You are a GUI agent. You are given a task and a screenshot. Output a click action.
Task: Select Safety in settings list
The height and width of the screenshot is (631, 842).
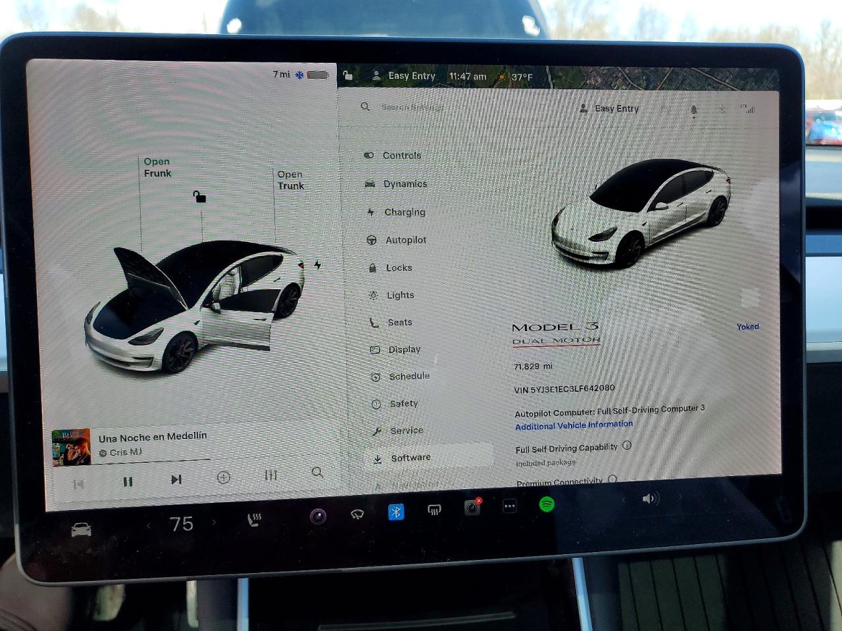click(395, 404)
